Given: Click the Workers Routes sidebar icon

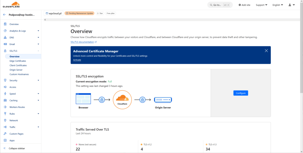Looking at the screenshot, I should click(x=5, y=107).
